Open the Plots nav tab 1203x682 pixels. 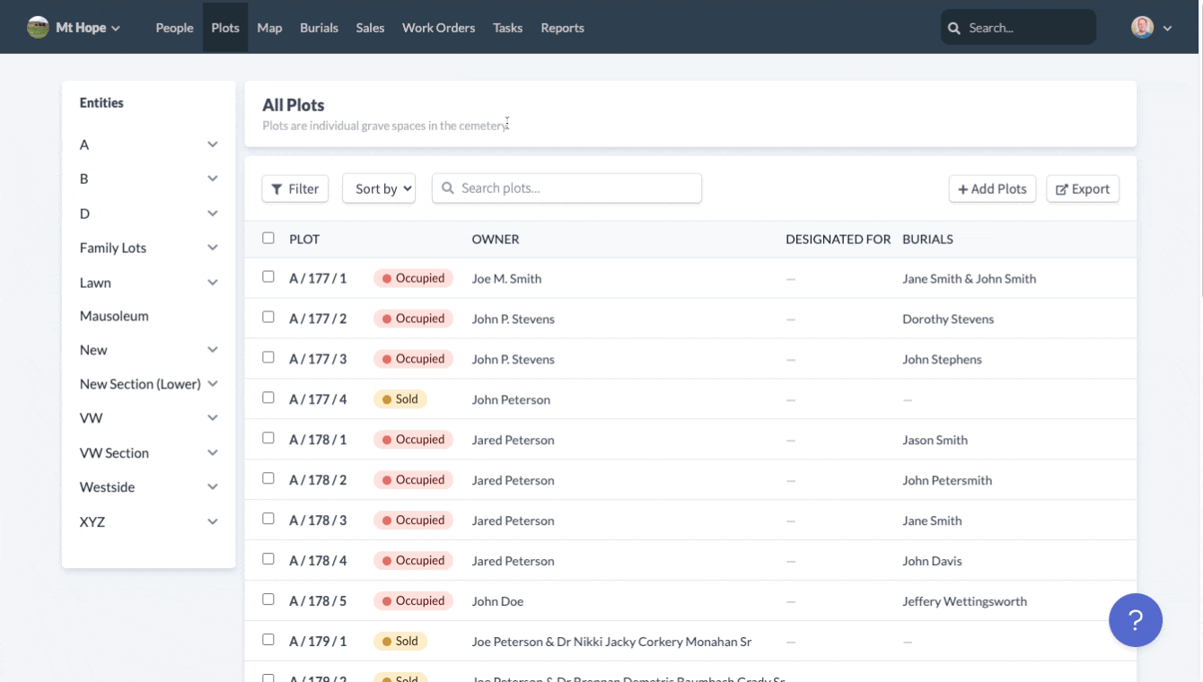(225, 28)
